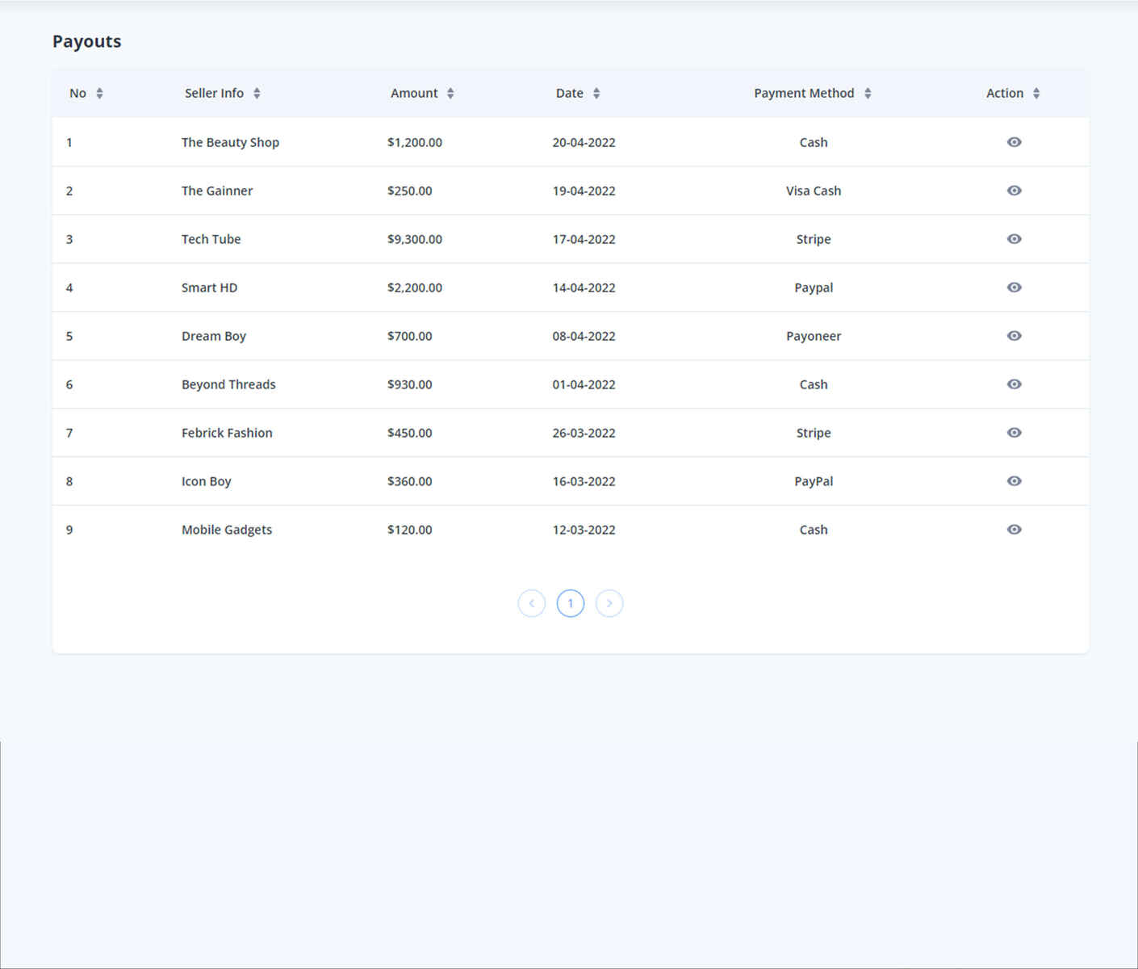Select page 1 in pagination
This screenshot has width=1138, height=969.
coord(571,603)
